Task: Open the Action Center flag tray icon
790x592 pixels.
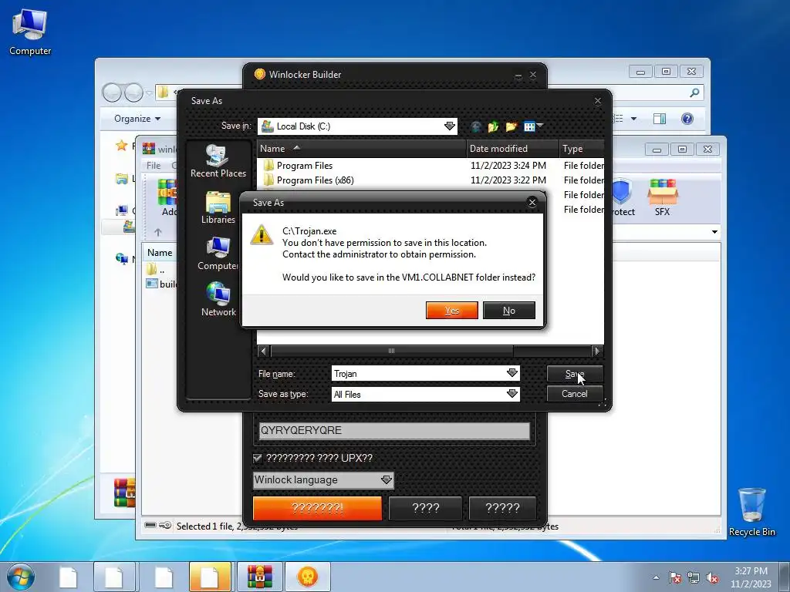Action: pos(674,577)
